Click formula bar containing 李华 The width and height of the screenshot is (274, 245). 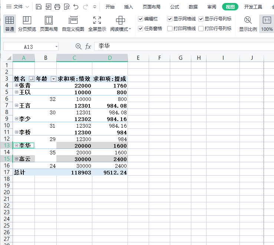tap(184, 46)
